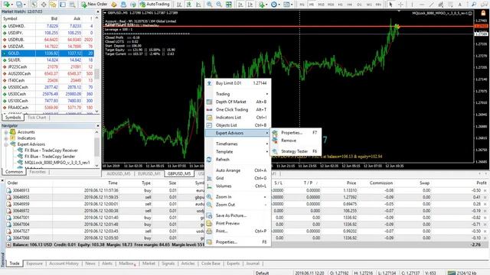The height and width of the screenshot is (275, 490).
Task: Select the Vertical Line drawing tool
Action: pyautogui.click(x=412, y=5)
